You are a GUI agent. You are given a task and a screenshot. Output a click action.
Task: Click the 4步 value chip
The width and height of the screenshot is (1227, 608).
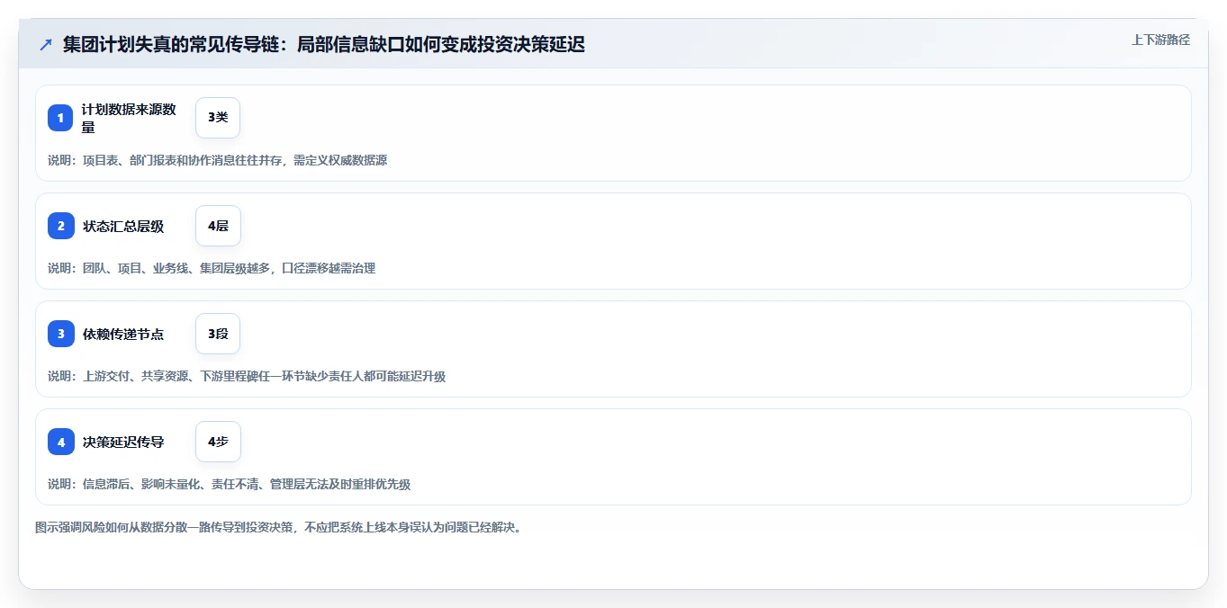pyautogui.click(x=218, y=442)
